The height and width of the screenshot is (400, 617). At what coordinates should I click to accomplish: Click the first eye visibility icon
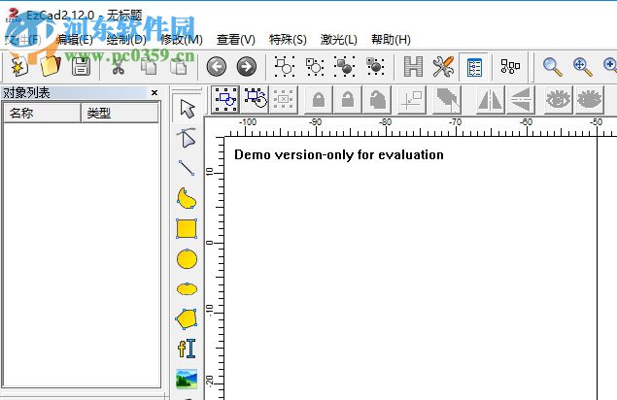point(558,99)
